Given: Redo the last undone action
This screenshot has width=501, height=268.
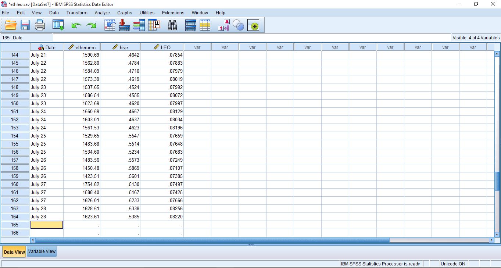Looking at the screenshot, I should click(91, 25).
